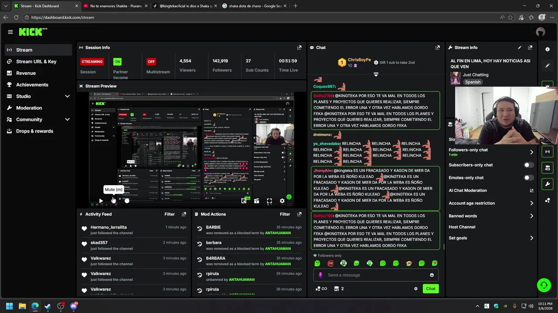Open Set goals options
The width and height of the screenshot is (558, 313).
click(x=531, y=238)
